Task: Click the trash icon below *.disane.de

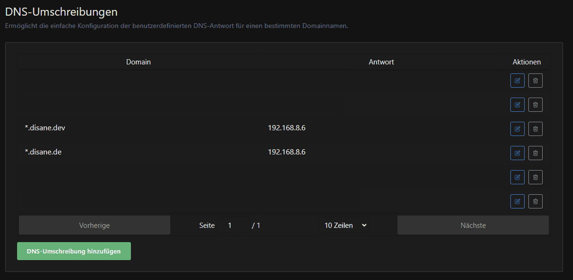Action: [x=535, y=177]
